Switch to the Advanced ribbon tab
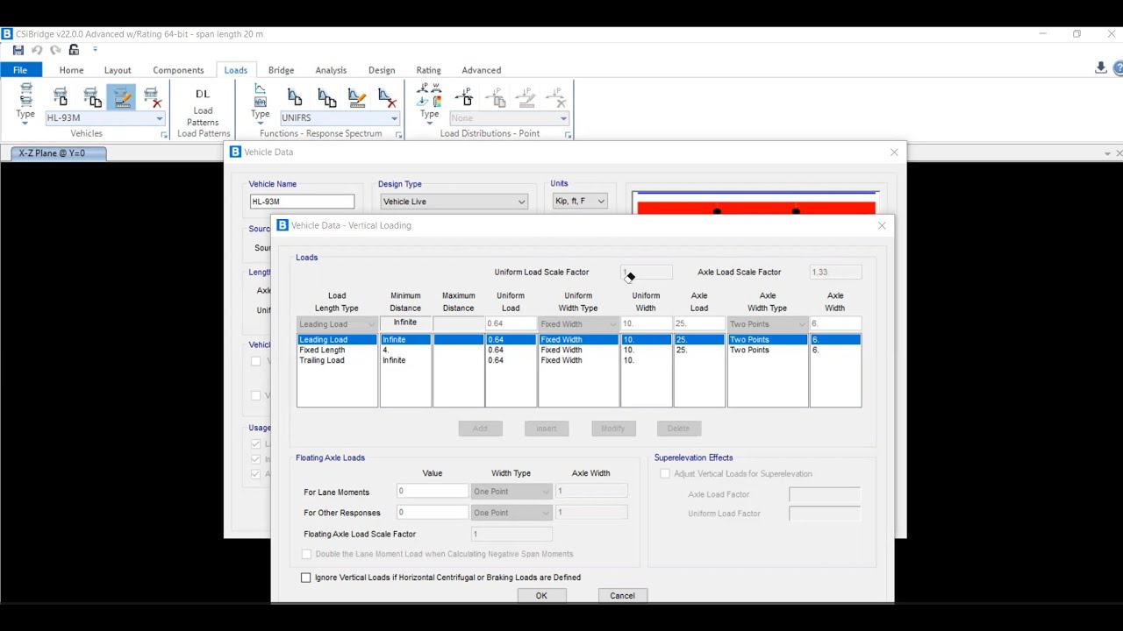 pos(482,70)
